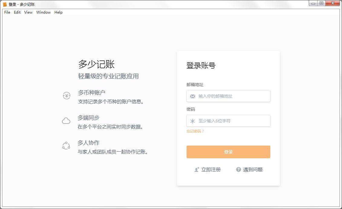This screenshot has width=342, height=209.
Task: Open the File menu
Action: pyautogui.click(x=7, y=12)
